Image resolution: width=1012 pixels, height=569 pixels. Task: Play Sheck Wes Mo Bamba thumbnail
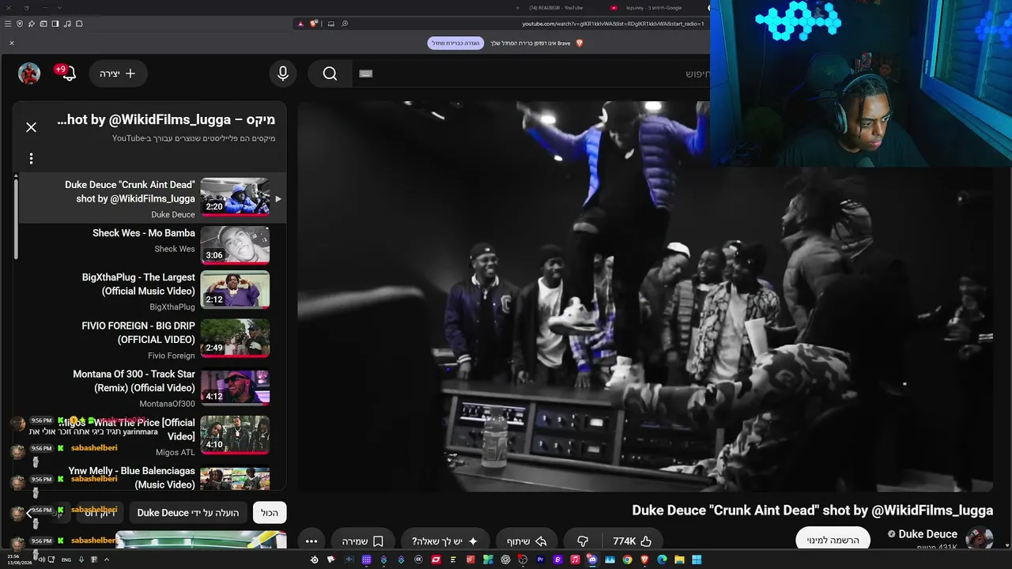(x=235, y=245)
